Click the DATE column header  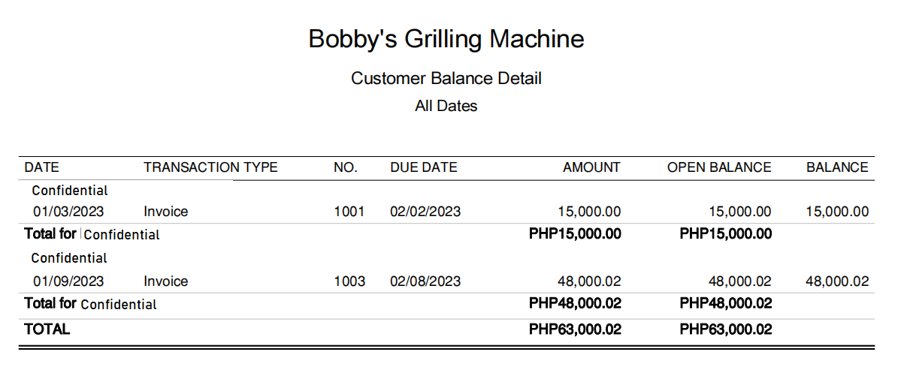[x=41, y=167]
